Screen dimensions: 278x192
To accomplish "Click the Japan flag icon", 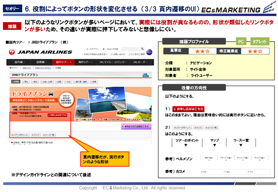I will coord(104,49).
